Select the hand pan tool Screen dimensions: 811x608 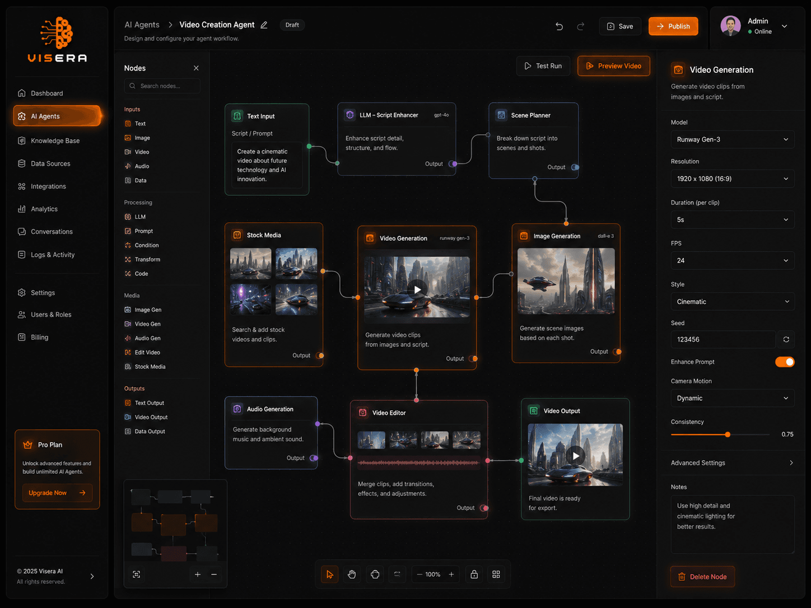coord(352,574)
